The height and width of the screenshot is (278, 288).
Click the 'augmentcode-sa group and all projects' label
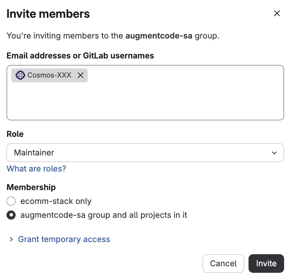[x=104, y=215]
